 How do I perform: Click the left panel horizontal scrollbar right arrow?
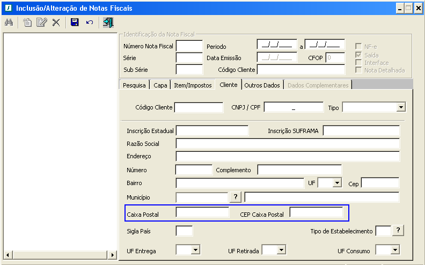coord(113,255)
